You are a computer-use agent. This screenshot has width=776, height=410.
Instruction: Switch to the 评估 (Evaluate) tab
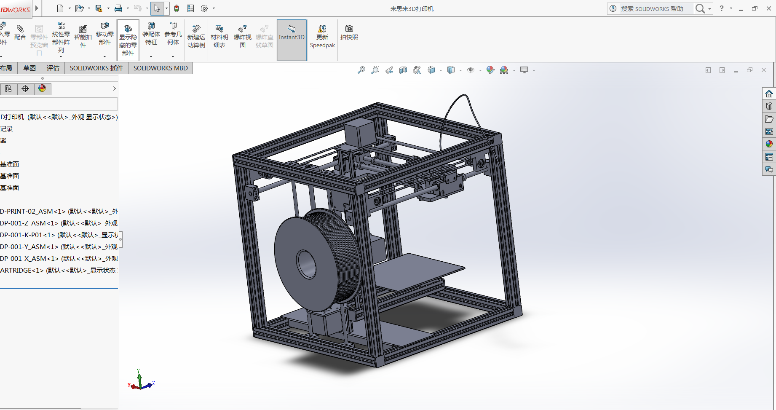coord(53,68)
